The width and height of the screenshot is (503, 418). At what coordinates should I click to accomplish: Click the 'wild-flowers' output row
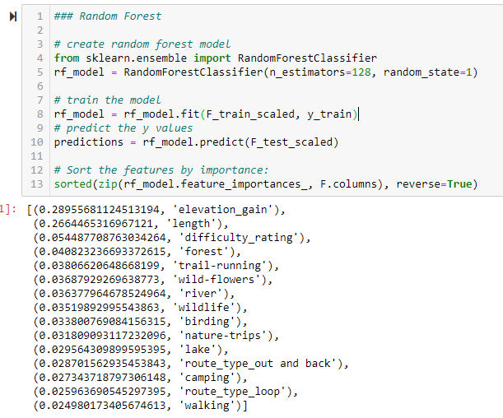pos(153,280)
